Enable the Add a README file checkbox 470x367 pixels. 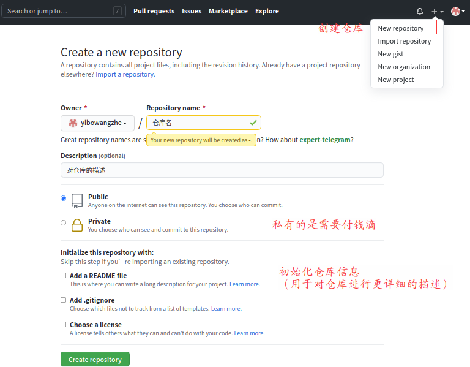[x=63, y=276]
